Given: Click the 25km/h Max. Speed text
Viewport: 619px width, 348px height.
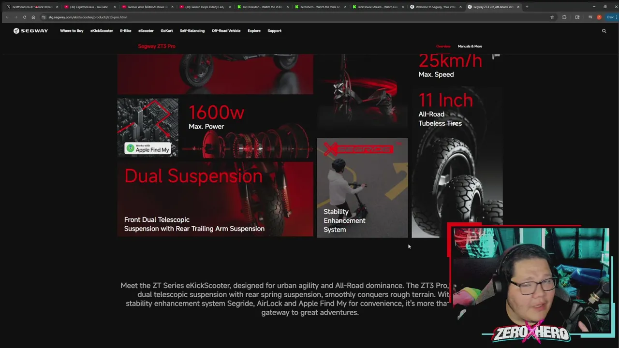Looking at the screenshot, I should [x=450, y=66].
